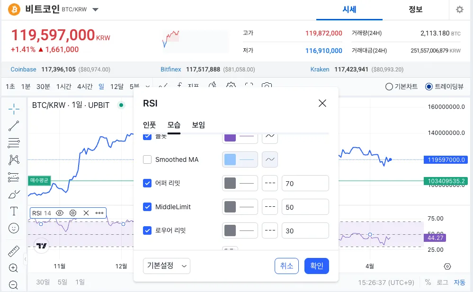
Task: Select the crosshair cursor tool
Action: (14, 109)
